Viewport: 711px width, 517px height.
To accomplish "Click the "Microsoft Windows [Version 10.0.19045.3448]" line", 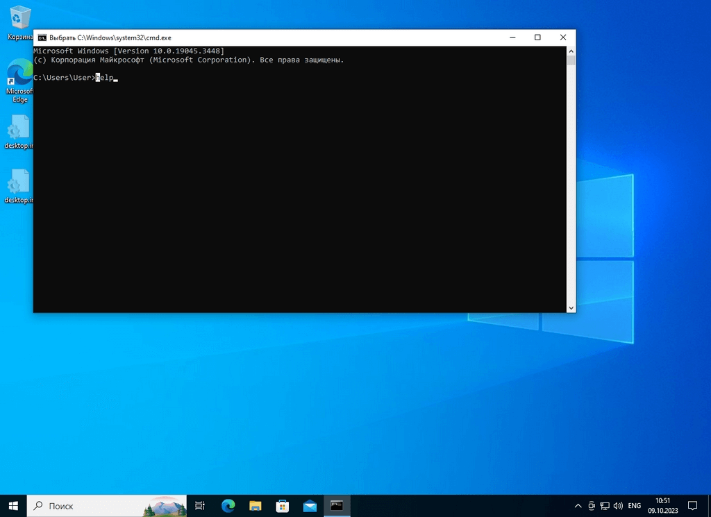I will click(128, 51).
